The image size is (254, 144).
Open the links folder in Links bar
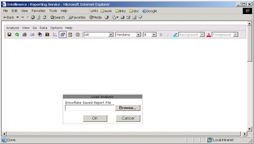click(x=121, y=11)
